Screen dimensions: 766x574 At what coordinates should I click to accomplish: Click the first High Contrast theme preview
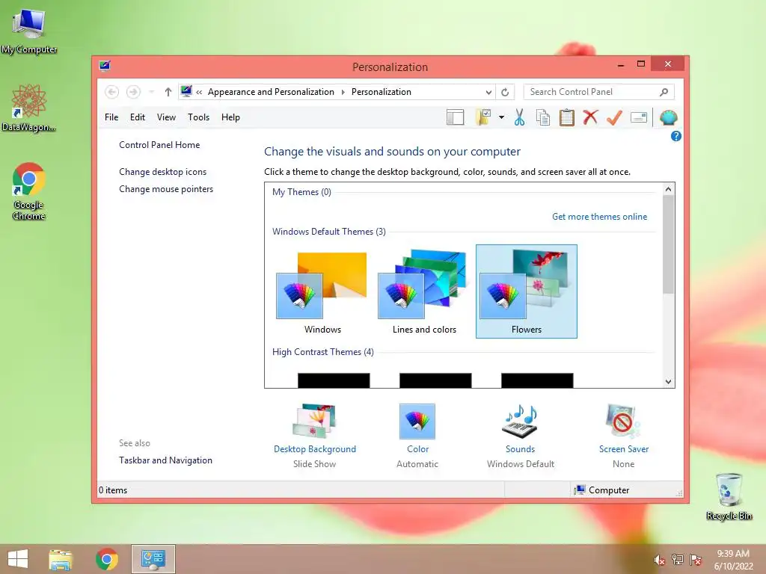click(334, 380)
